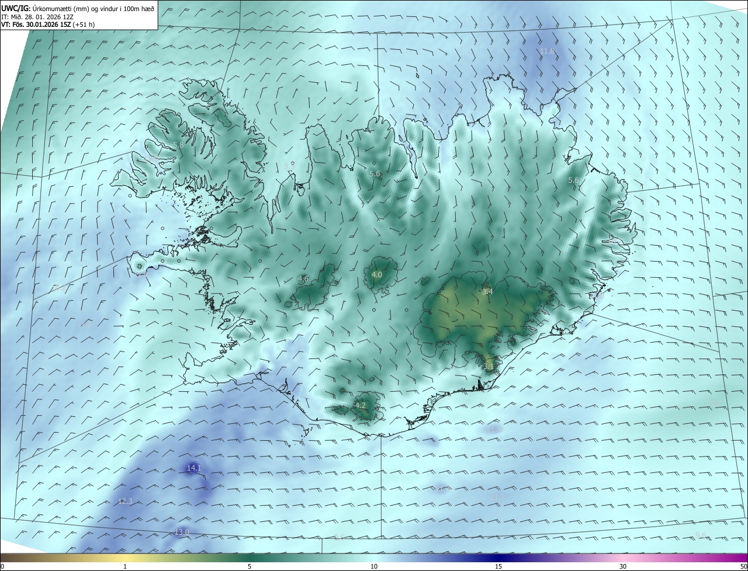Click the 13.0 value label over the ocean
The image size is (748, 571).
[182, 532]
